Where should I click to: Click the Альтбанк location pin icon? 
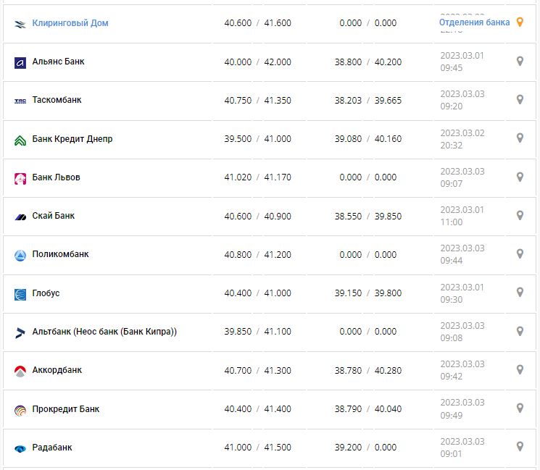pyautogui.click(x=519, y=332)
